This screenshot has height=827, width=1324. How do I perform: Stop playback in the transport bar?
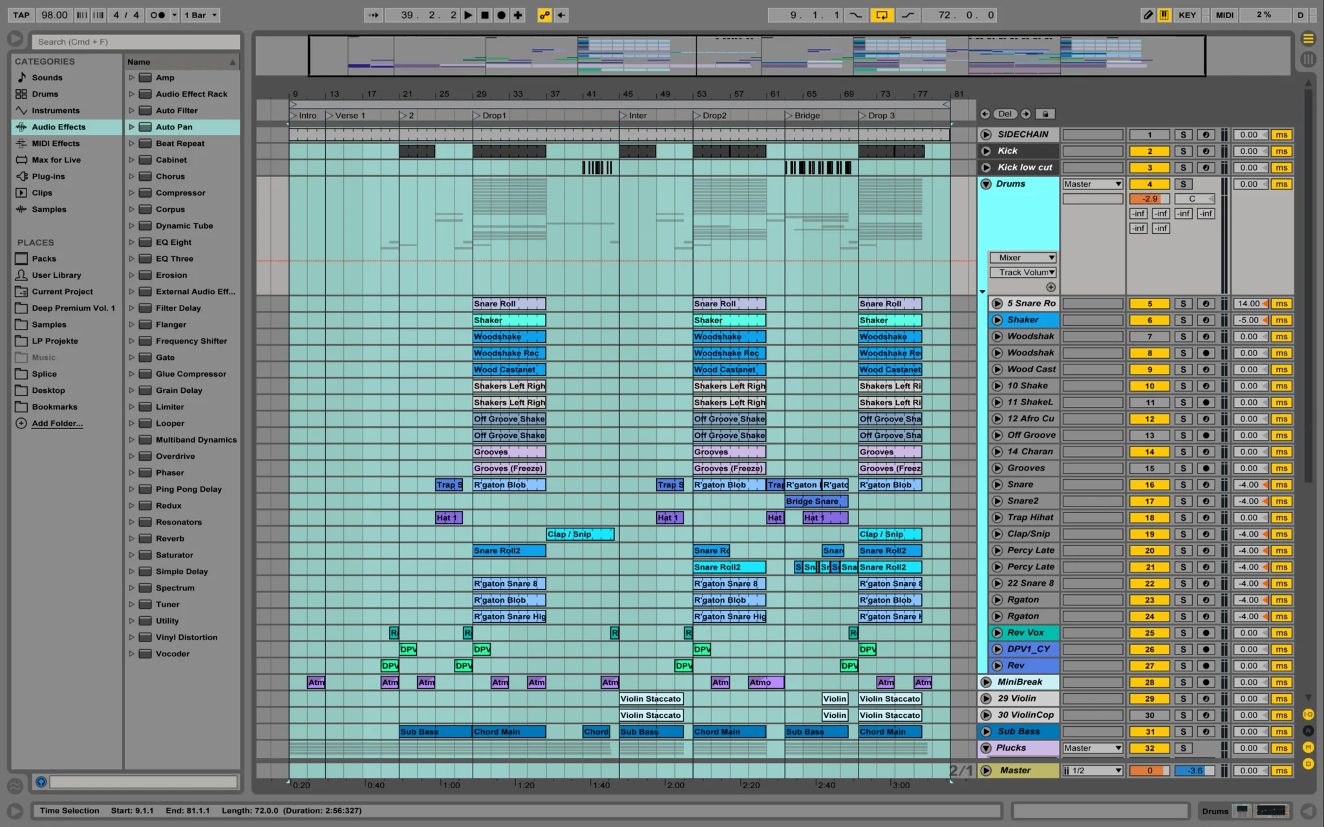(485, 15)
